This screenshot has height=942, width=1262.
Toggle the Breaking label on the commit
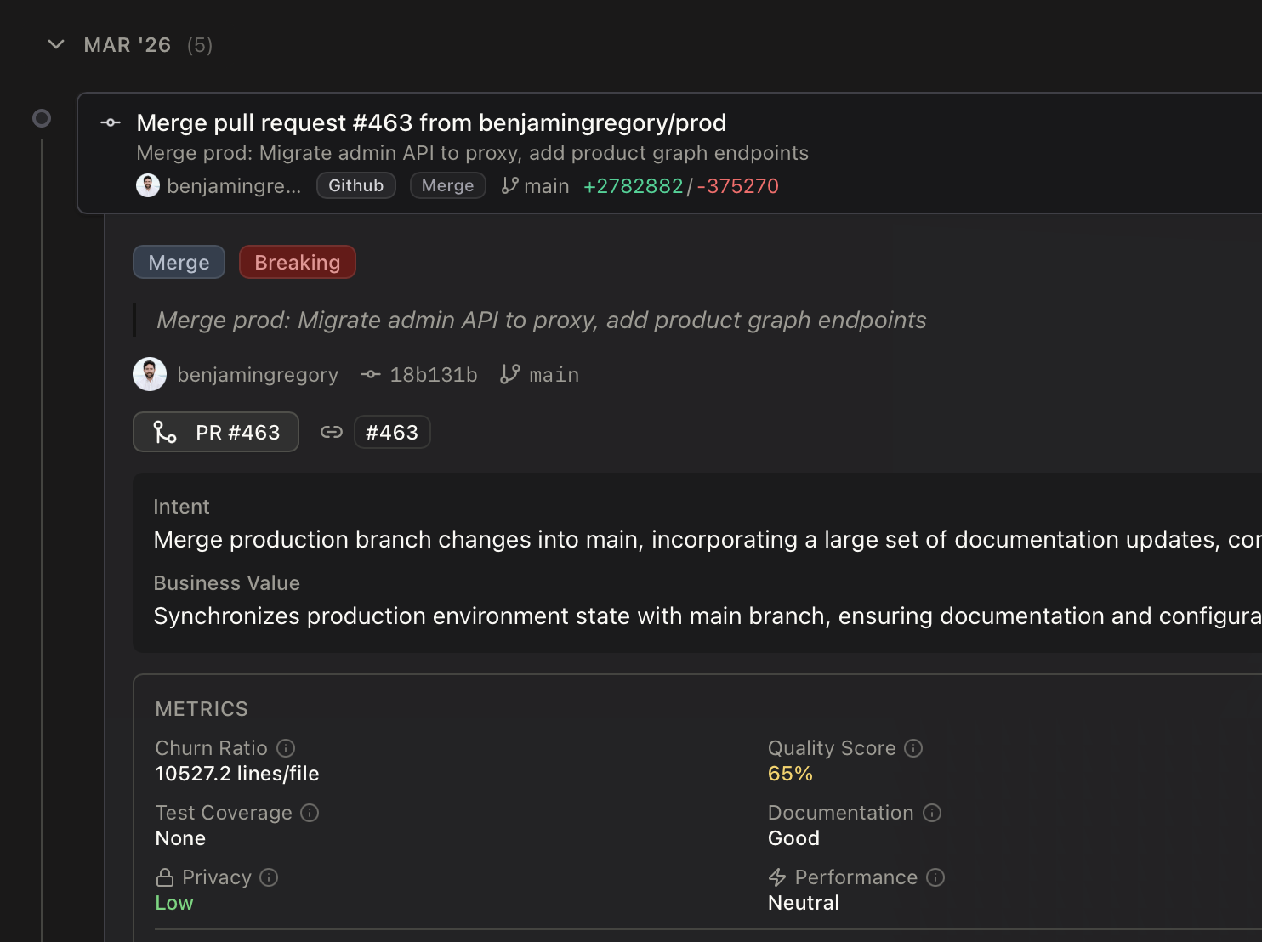(297, 262)
